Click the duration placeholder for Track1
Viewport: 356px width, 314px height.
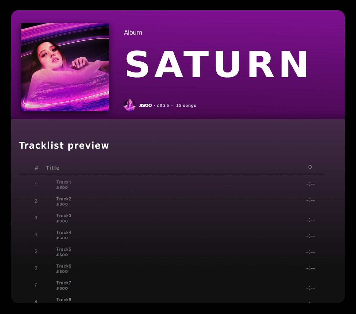click(x=310, y=184)
